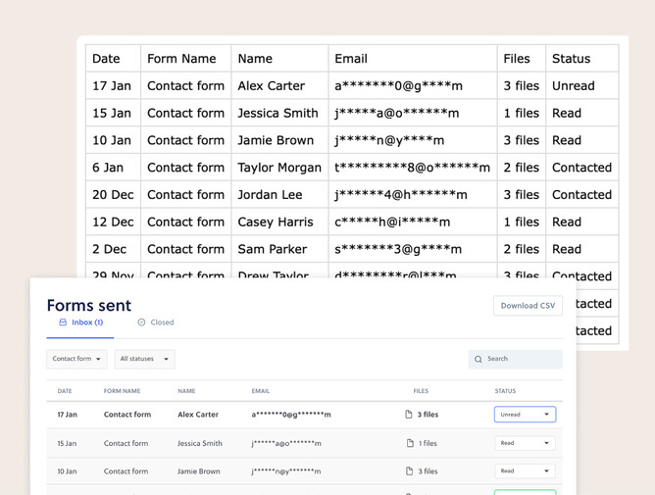Open Unread status dropdown for Alex Carter
655x495 pixels.
(x=525, y=415)
